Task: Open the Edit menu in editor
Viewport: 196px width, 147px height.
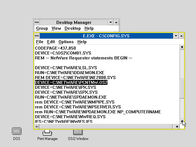Action: point(51,42)
